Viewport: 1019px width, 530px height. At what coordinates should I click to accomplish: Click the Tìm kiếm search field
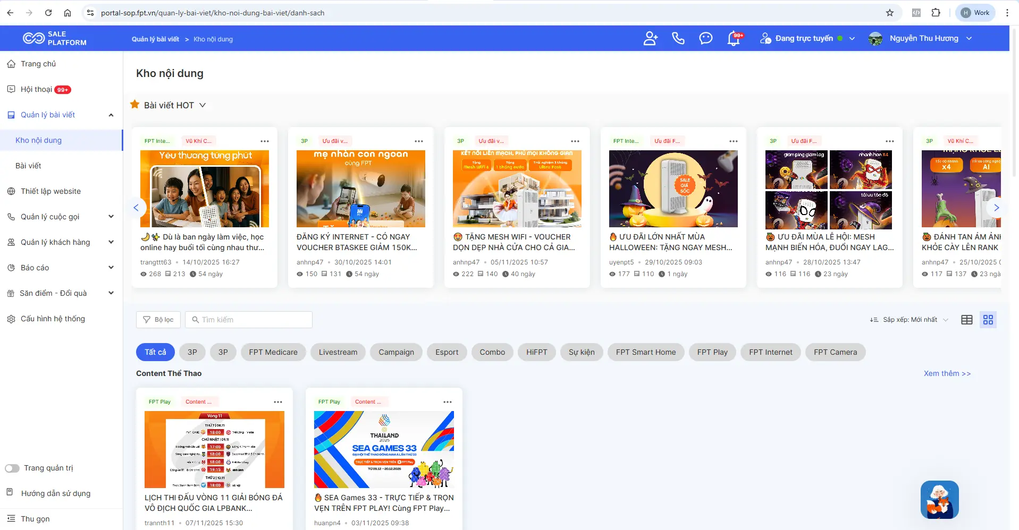(x=249, y=320)
